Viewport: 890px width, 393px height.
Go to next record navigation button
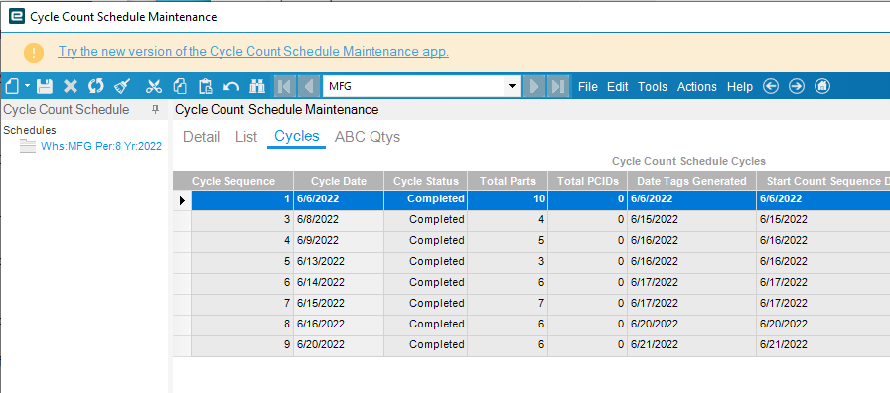[534, 86]
